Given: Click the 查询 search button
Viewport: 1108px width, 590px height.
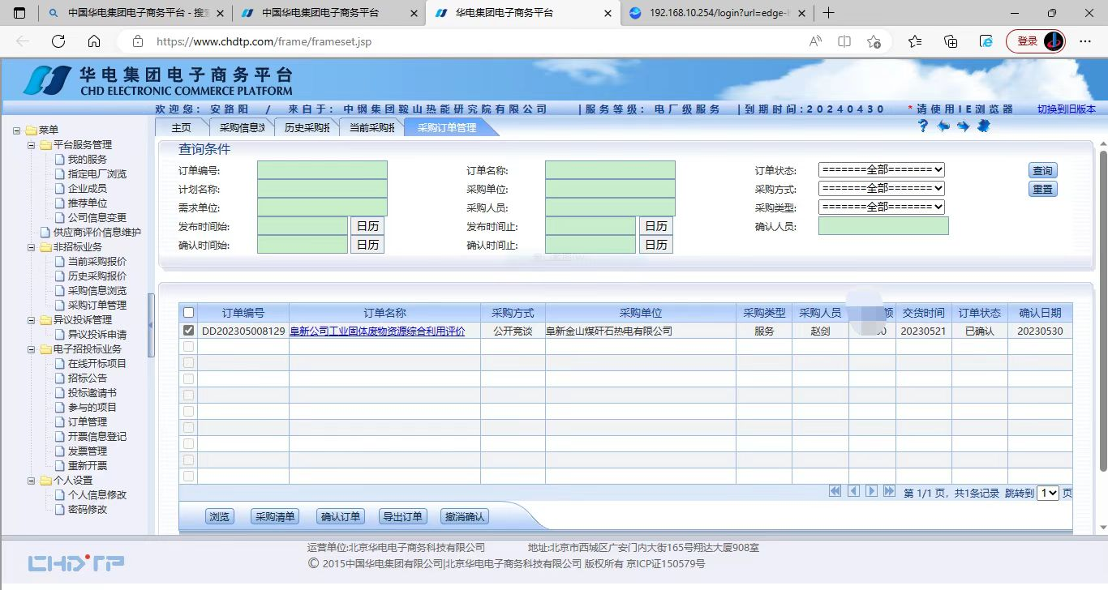Looking at the screenshot, I should (x=1042, y=170).
